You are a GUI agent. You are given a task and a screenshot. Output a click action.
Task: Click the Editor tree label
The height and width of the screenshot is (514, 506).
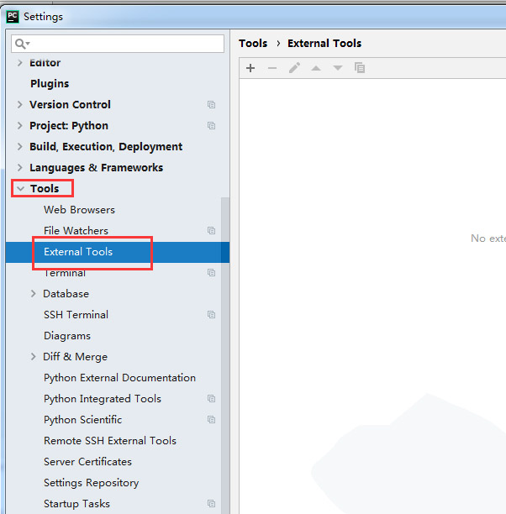tap(45, 63)
